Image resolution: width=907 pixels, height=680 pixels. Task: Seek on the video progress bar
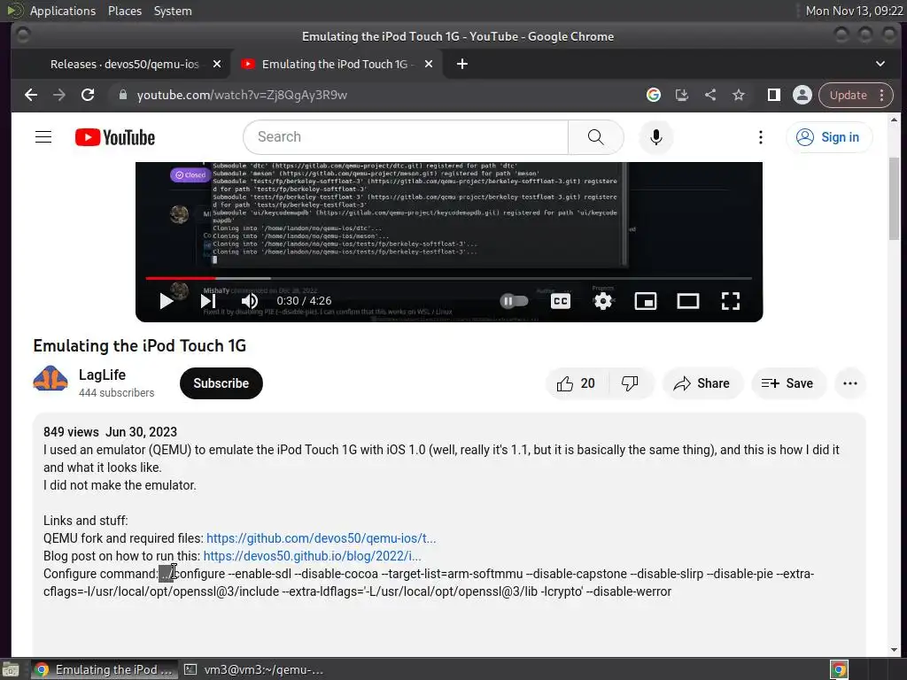point(448,279)
